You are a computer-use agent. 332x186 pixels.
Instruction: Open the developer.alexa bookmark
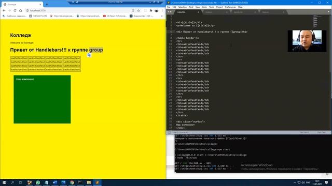tap(62, 16)
